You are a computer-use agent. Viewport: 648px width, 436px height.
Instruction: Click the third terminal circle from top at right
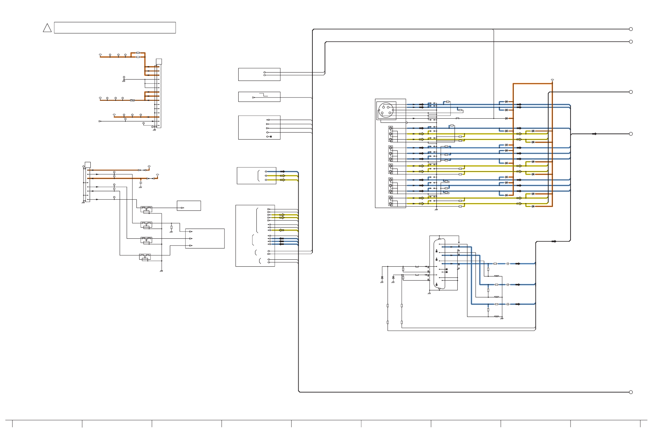click(631, 92)
